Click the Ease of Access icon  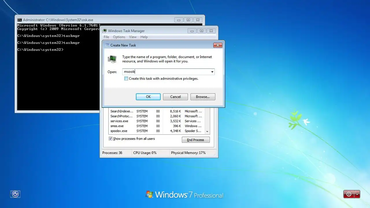pyautogui.click(x=15, y=194)
